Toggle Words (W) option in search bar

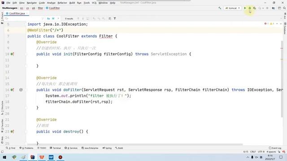click(x=53, y=19)
